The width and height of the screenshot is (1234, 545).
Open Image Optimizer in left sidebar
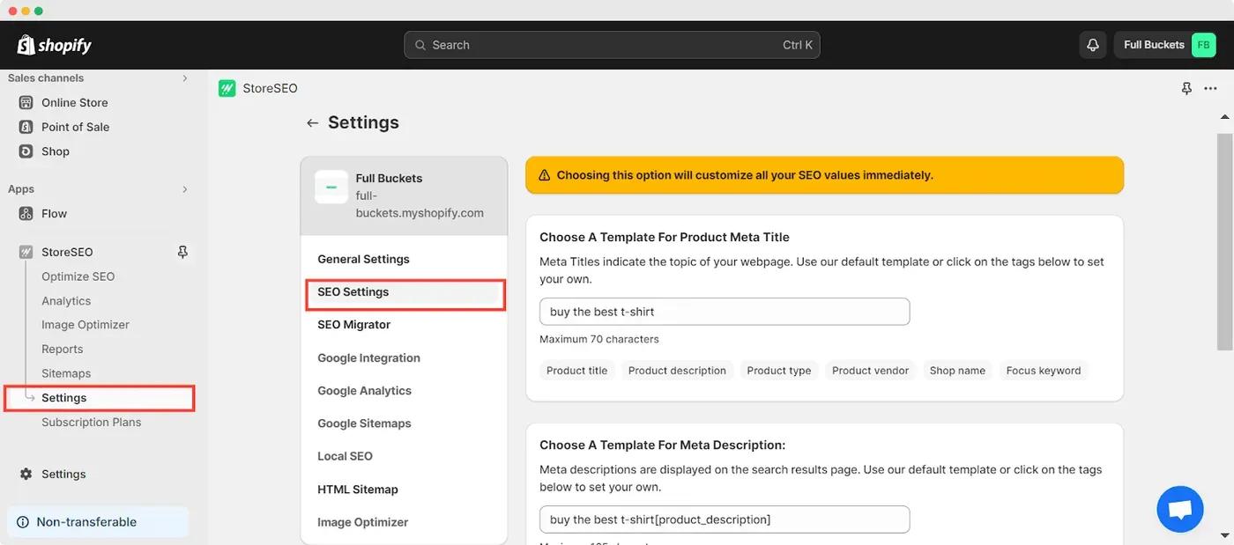click(85, 325)
